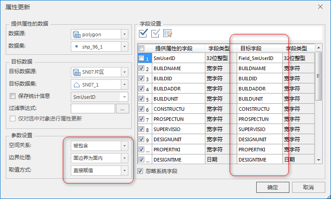This screenshot has height=199, width=331.
Task: Select target field cell DESIGNTIME
Action: click(x=260, y=159)
